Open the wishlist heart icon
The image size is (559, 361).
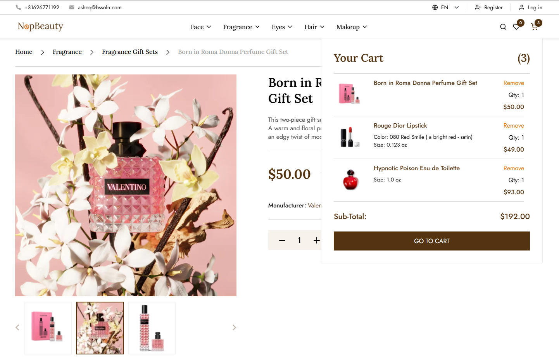(x=516, y=27)
